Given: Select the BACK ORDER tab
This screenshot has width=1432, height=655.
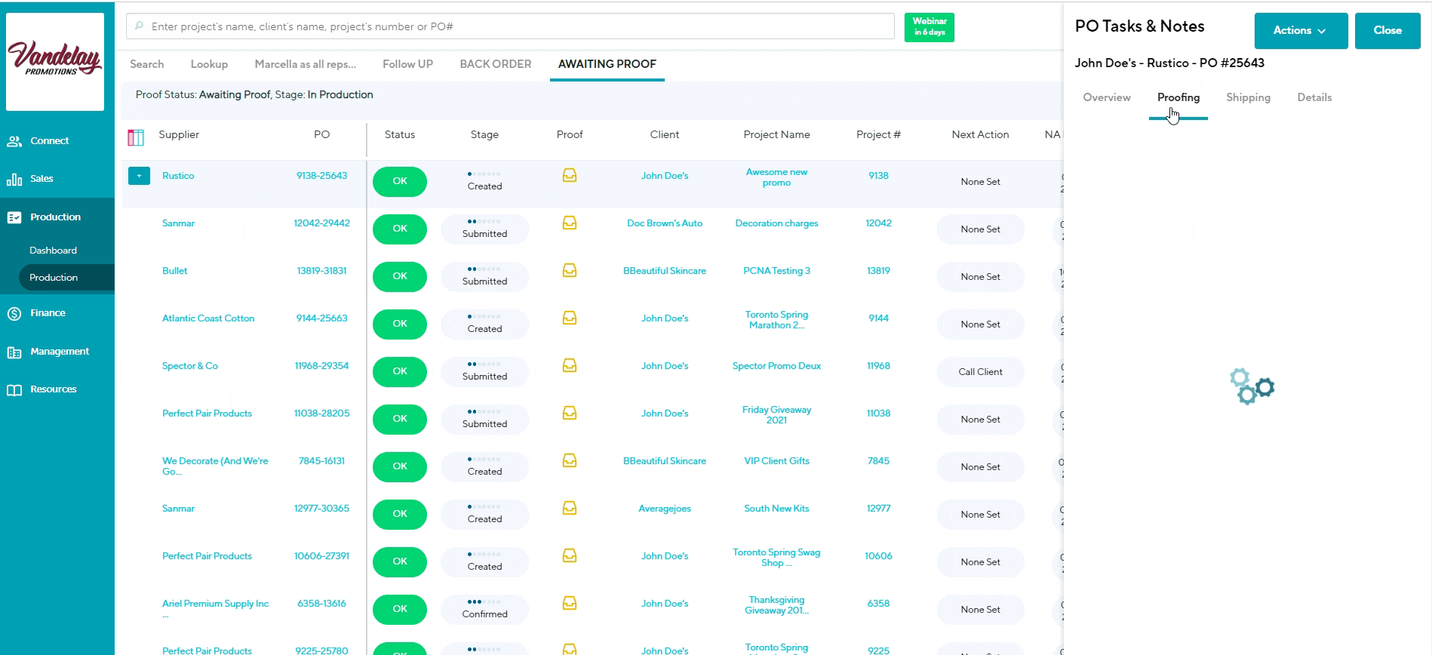Looking at the screenshot, I should tap(495, 64).
